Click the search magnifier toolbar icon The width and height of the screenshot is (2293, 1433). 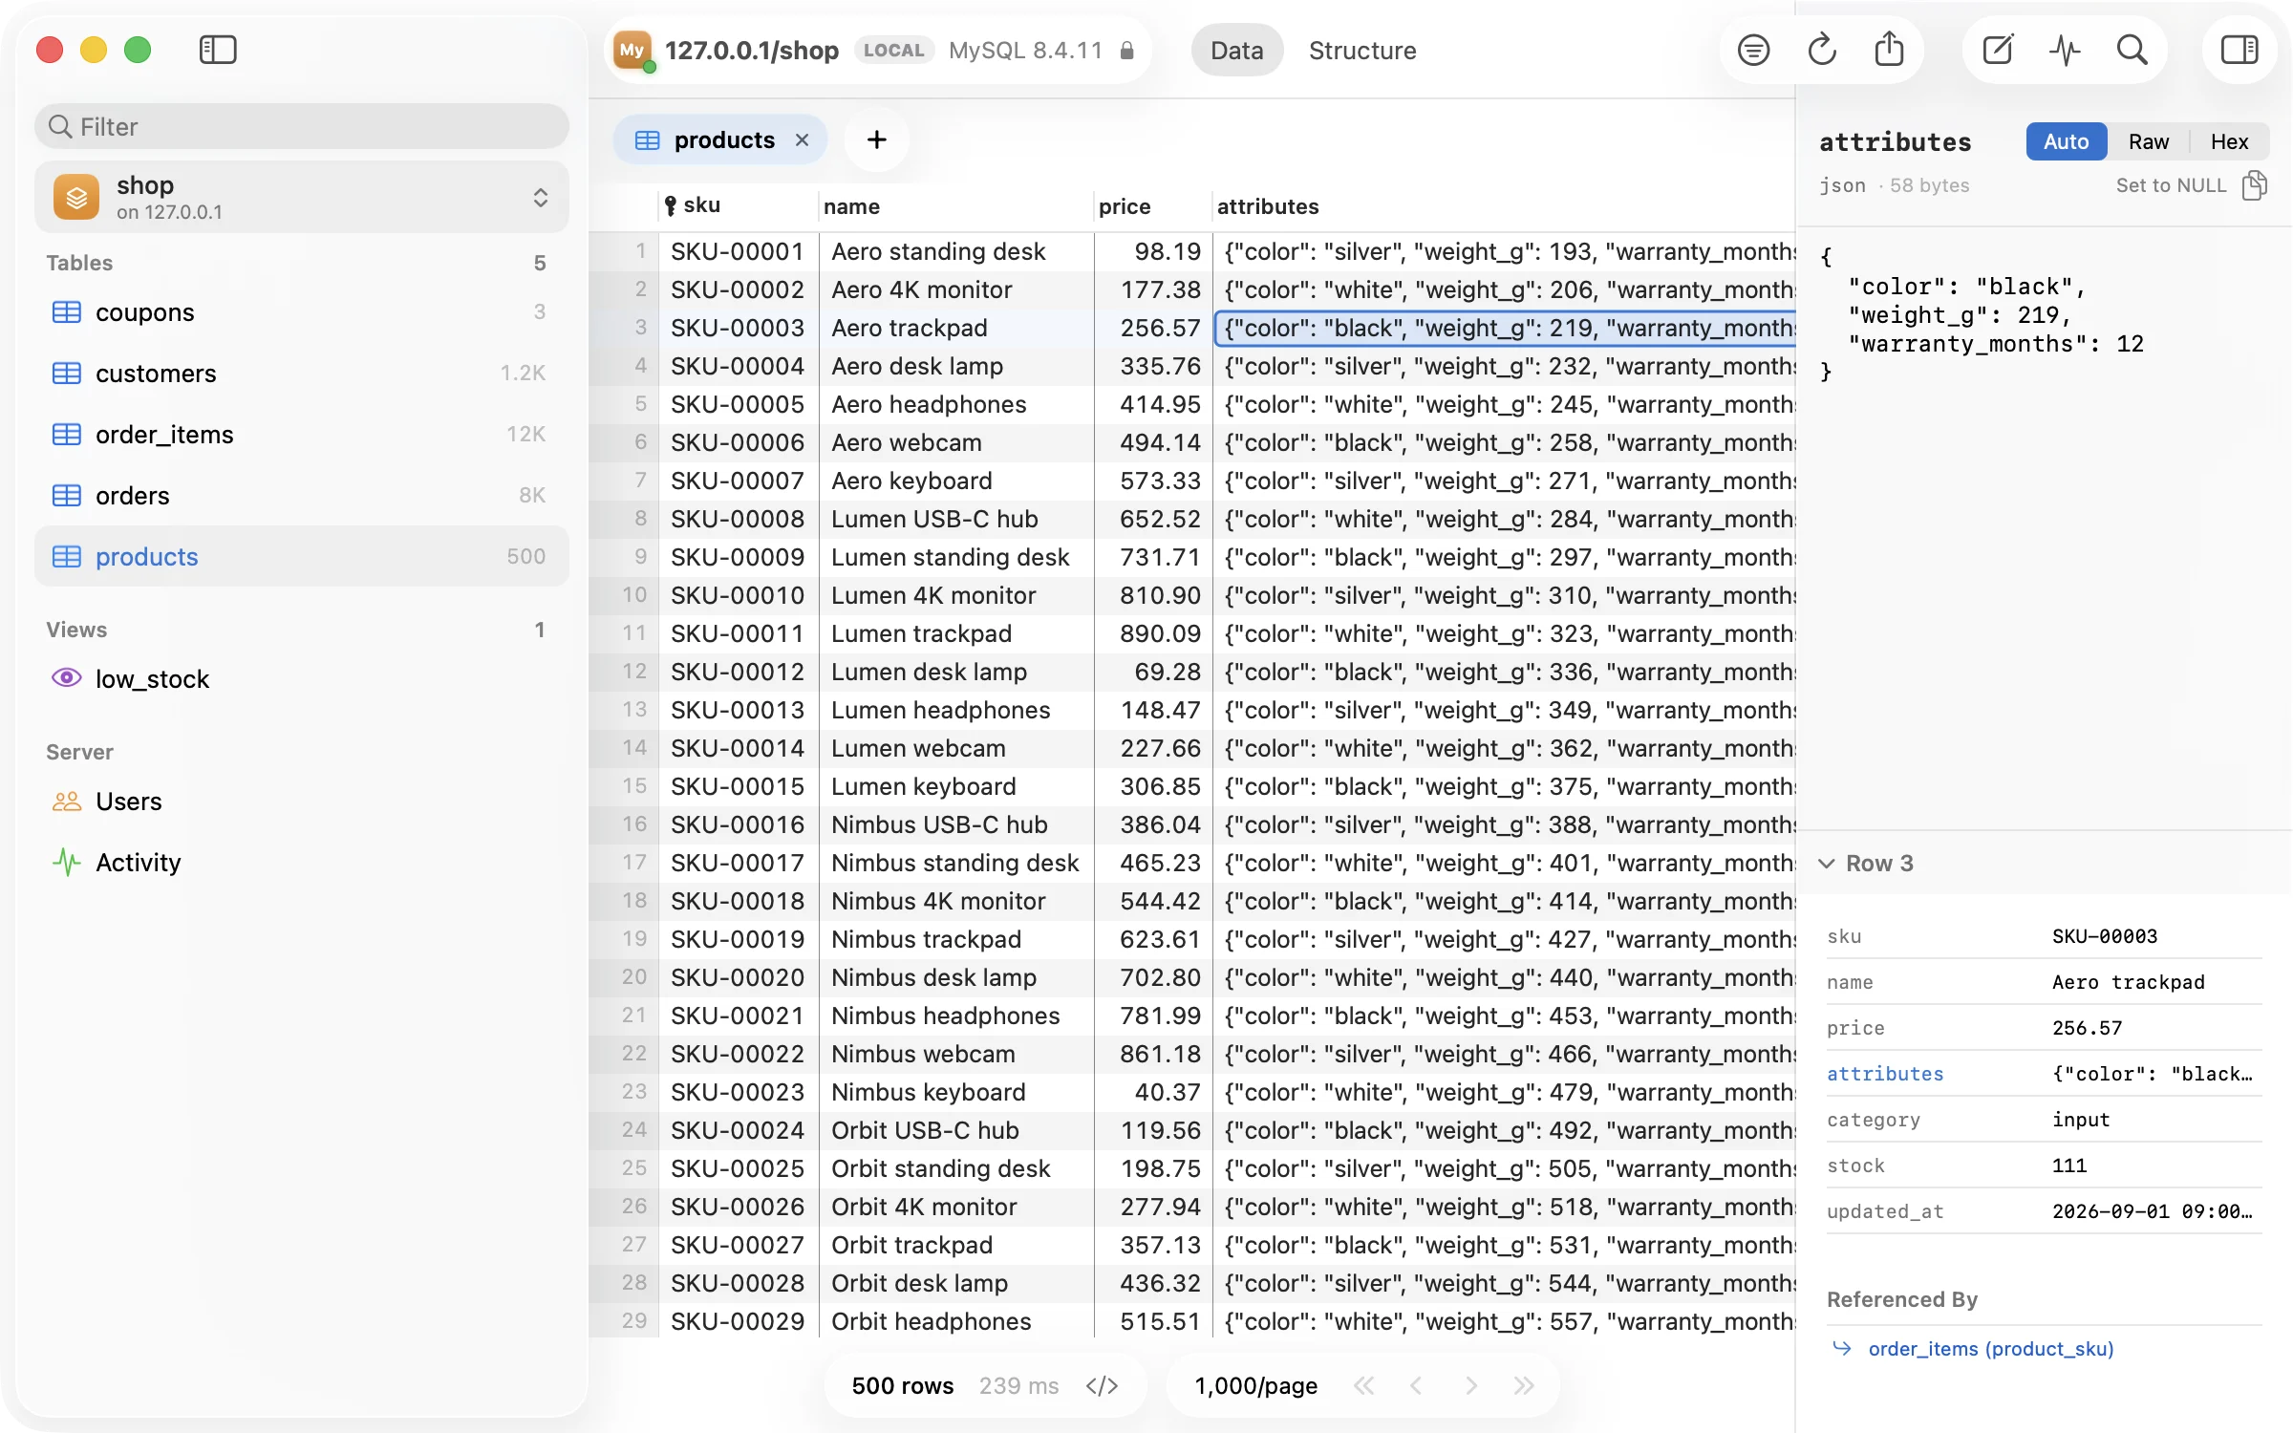pos(2132,50)
